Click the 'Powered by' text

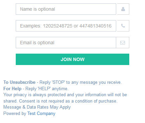click(x=15, y=114)
